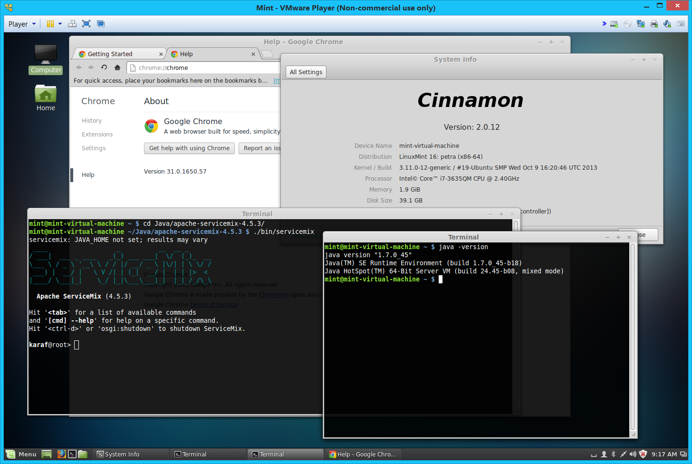The image size is (692, 464).
Task: Open Settings in Chrome's sidebar
Action: click(94, 148)
